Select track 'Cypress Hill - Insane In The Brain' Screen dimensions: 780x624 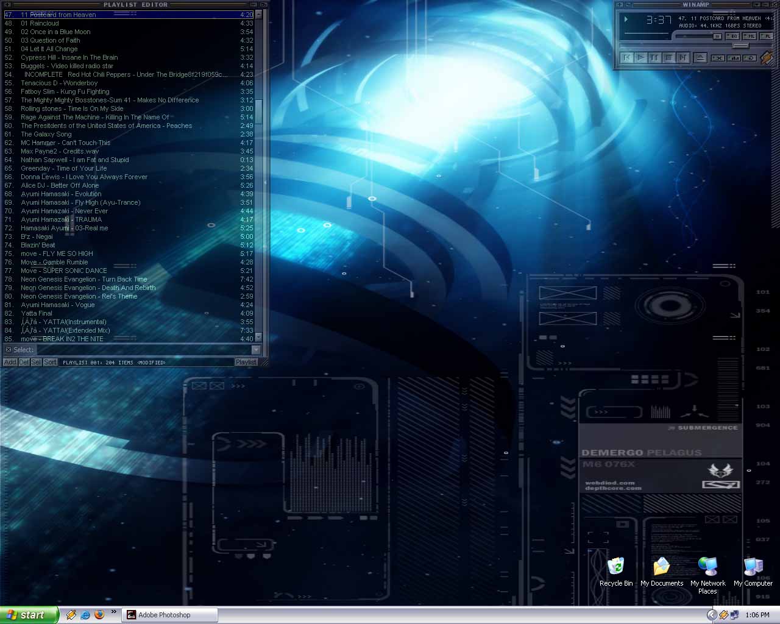tap(129, 57)
